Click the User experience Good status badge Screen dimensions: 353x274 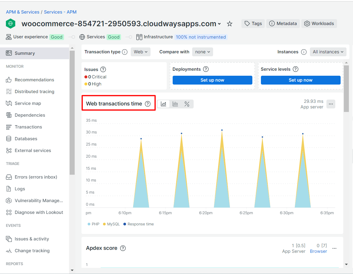click(57, 37)
